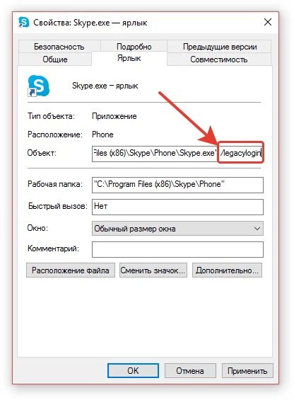Click the Расположение файла button
Image resolution: width=294 pixels, height=400 pixels.
coord(71,270)
